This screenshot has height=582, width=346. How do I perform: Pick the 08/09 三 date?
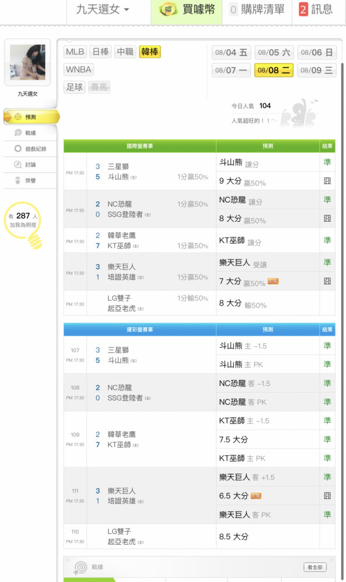[x=316, y=70]
